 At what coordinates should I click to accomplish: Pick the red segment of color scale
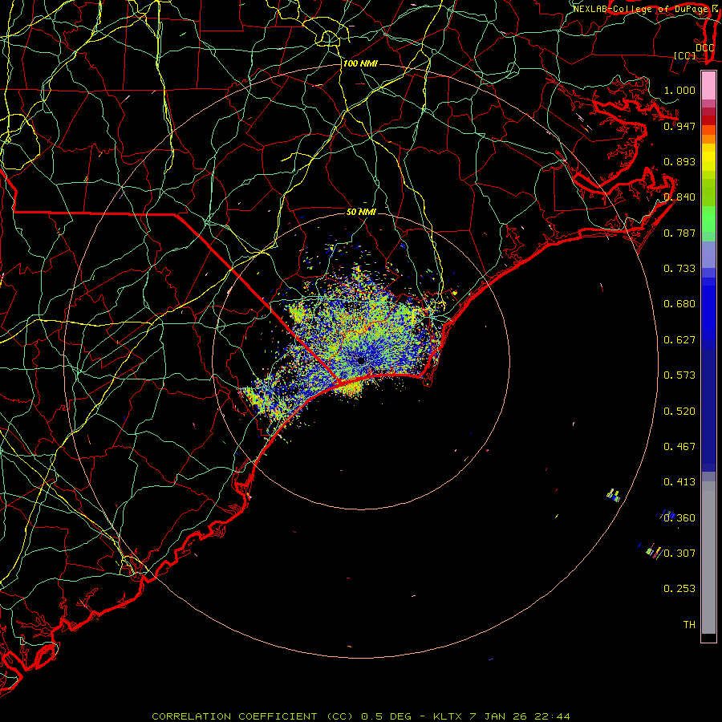pyautogui.click(x=708, y=120)
